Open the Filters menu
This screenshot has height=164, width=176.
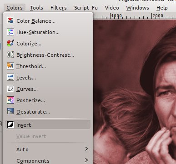point(59,8)
